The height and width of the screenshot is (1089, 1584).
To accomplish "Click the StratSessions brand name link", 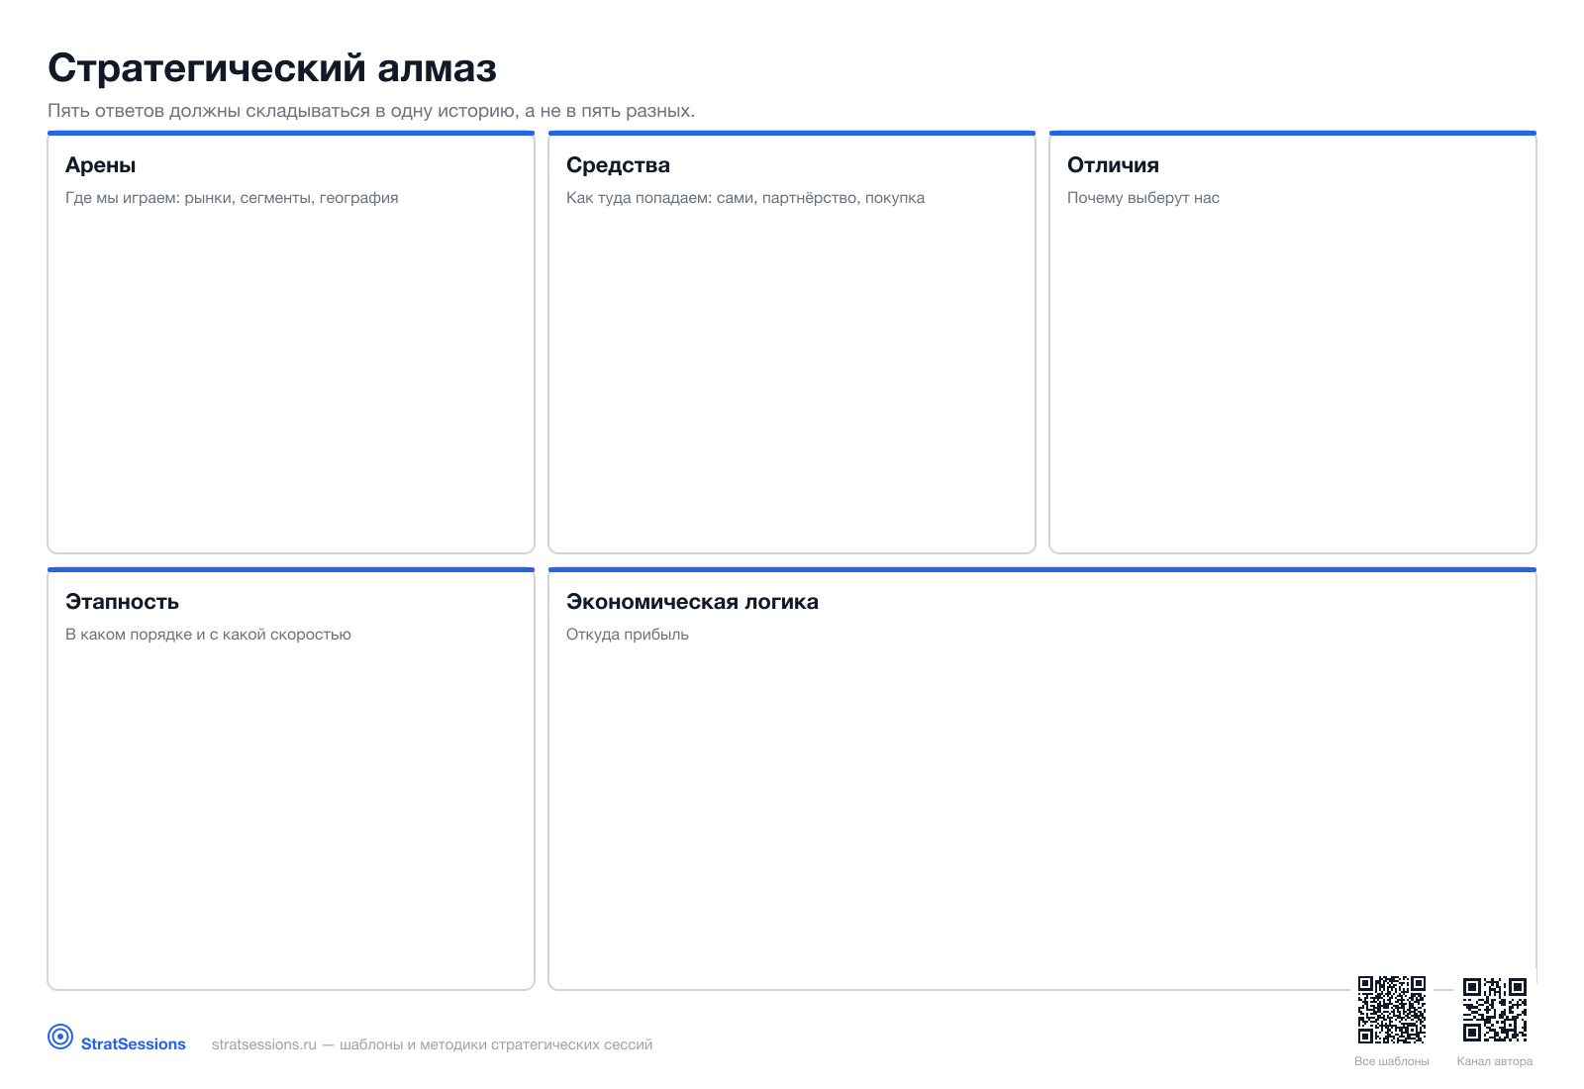I will [133, 1044].
